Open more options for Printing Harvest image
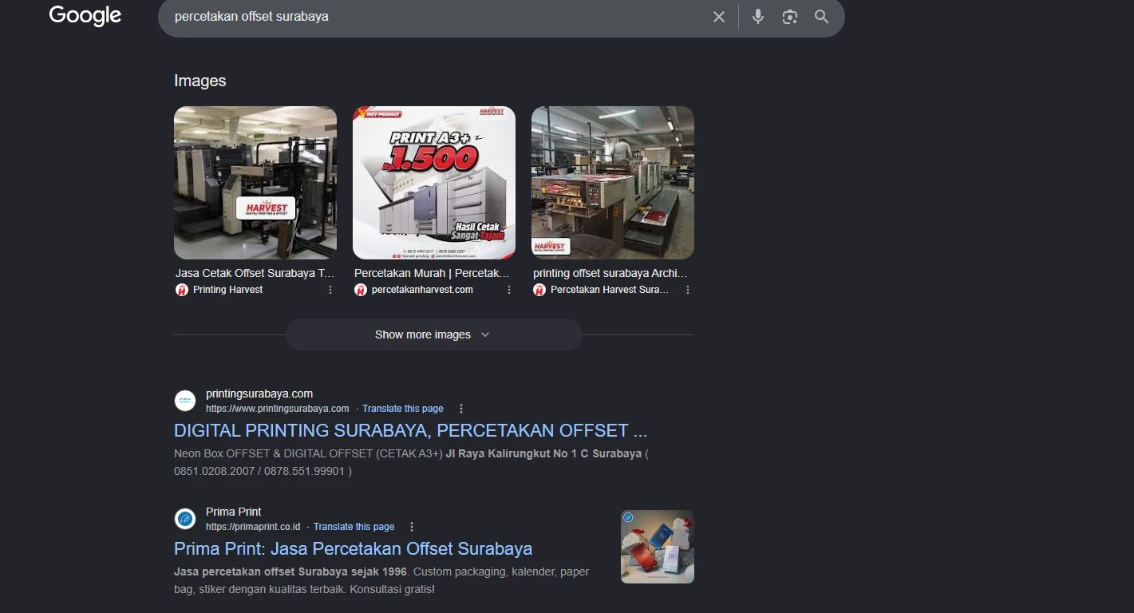This screenshot has height=613, width=1134. click(330, 290)
